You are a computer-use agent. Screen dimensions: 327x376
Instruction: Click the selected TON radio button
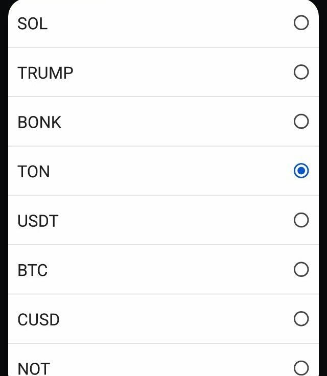tap(301, 171)
